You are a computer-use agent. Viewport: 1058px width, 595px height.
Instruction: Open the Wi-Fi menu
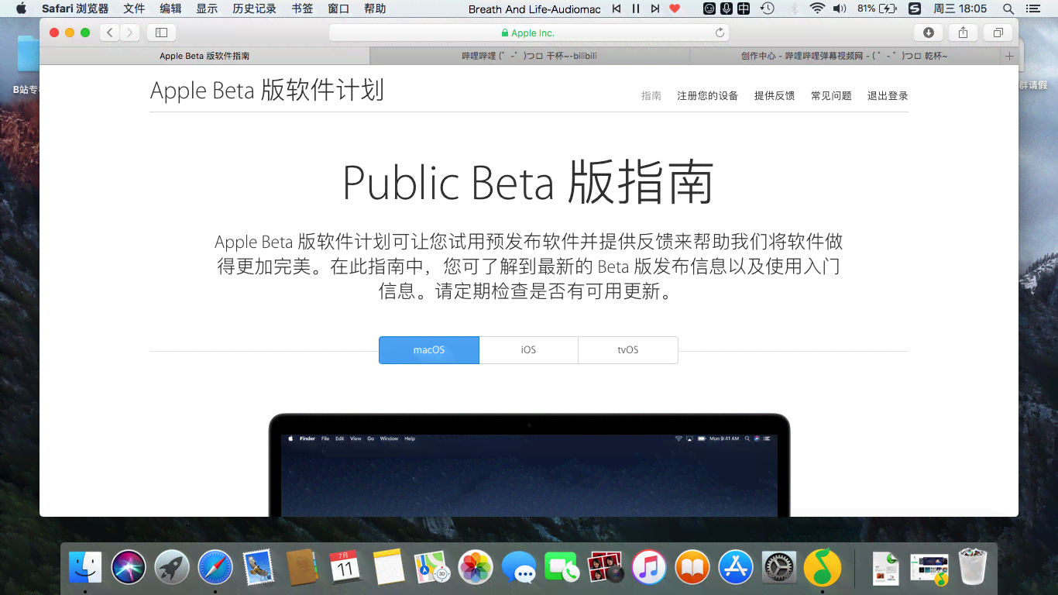point(817,9)
